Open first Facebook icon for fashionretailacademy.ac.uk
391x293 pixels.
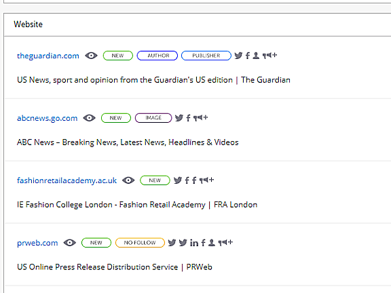(187, 180)
